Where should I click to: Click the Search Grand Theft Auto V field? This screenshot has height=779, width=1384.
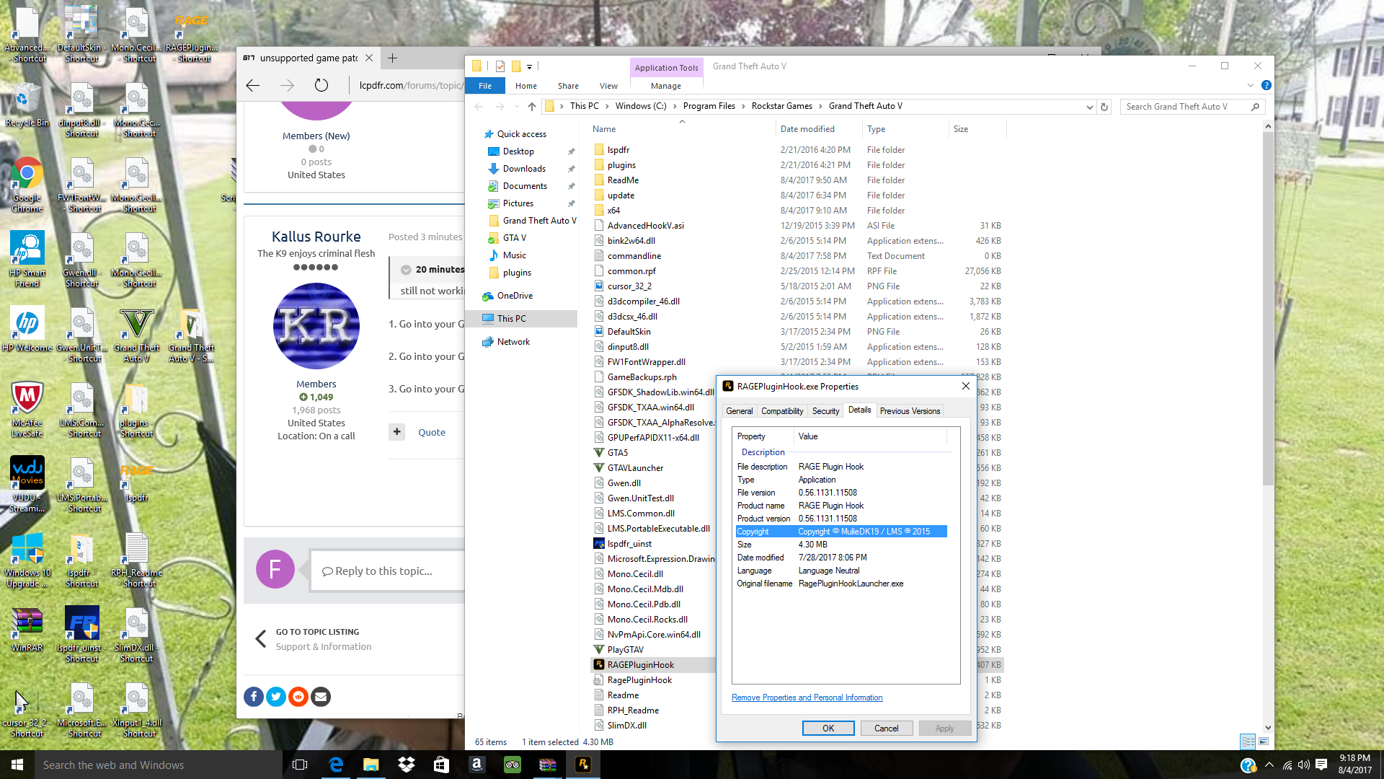[x=1186, y=107]
